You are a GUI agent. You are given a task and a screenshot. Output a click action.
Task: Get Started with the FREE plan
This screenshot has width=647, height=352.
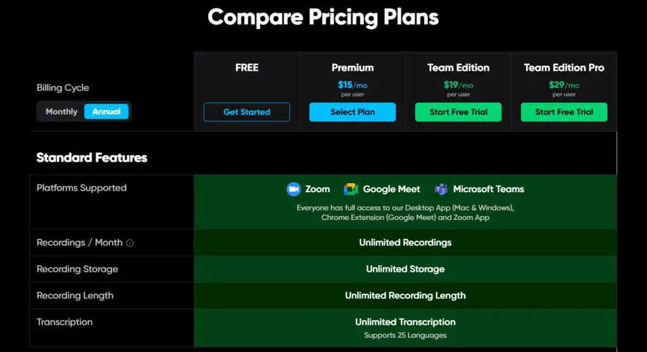(247, 112)
